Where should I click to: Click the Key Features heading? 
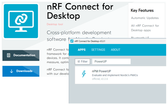pyautogui.click(x=142, y=11)
